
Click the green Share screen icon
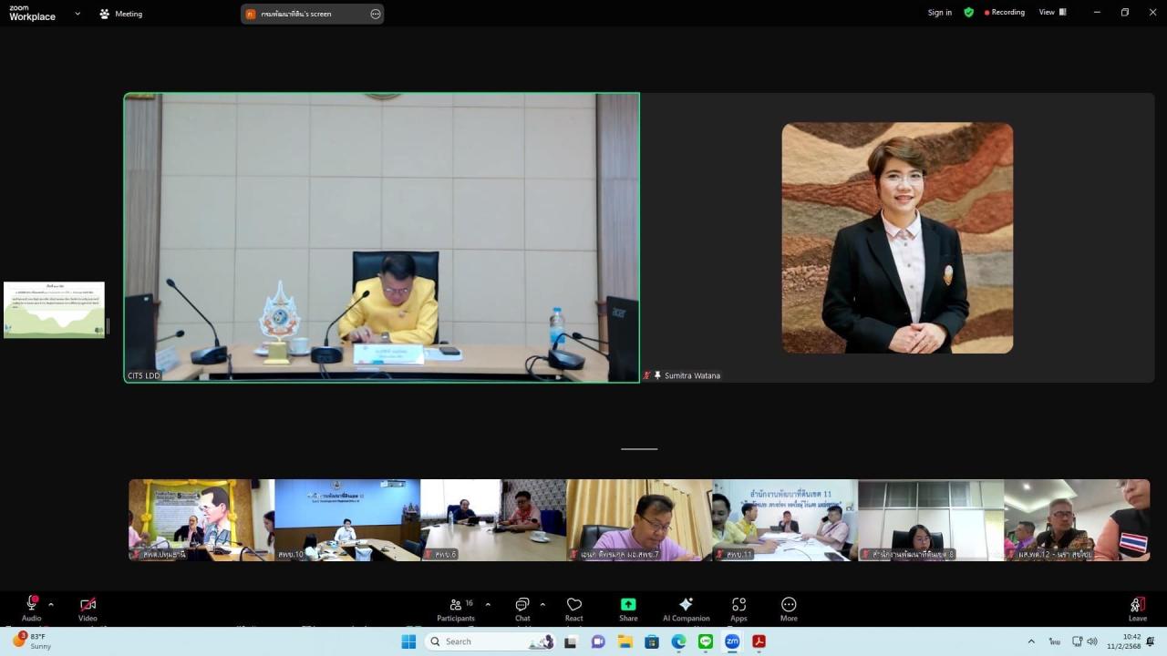(x=628, y=605)
